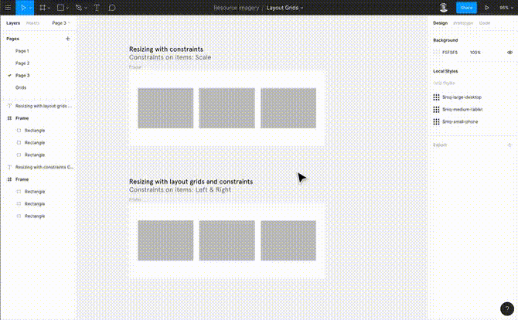Click the Export section label
This screenshot has height=320, width=518.
tap(440, 145)
